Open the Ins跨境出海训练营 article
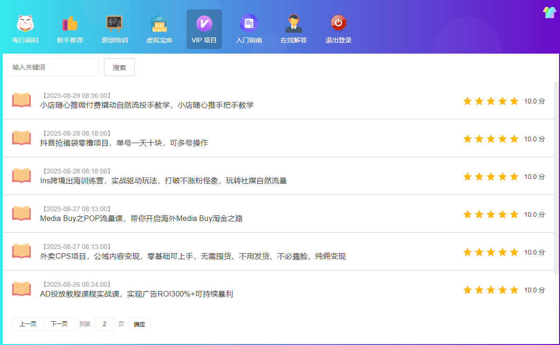Image resolution: width=560 pixels, height=345 pixels. (163, 181)
